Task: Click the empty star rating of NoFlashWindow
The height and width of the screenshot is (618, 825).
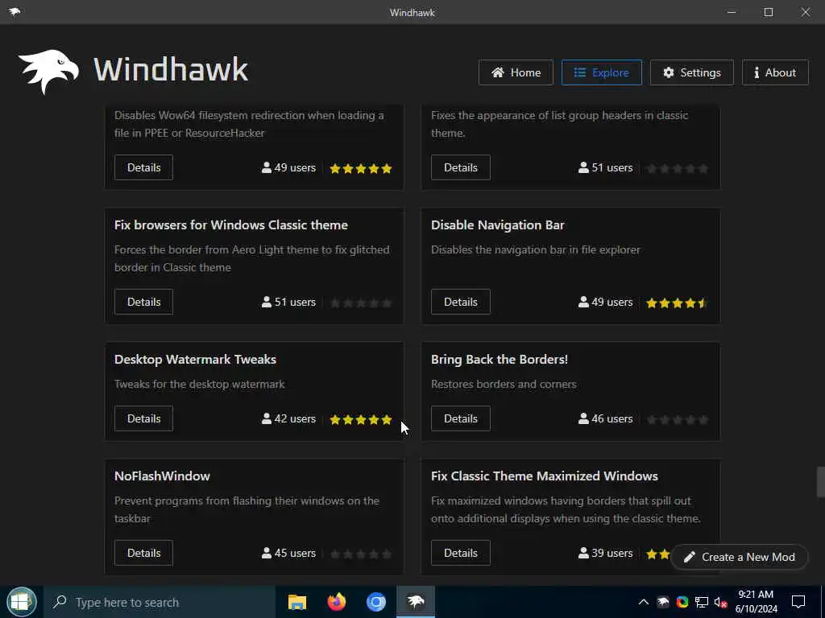Action: 361,554
